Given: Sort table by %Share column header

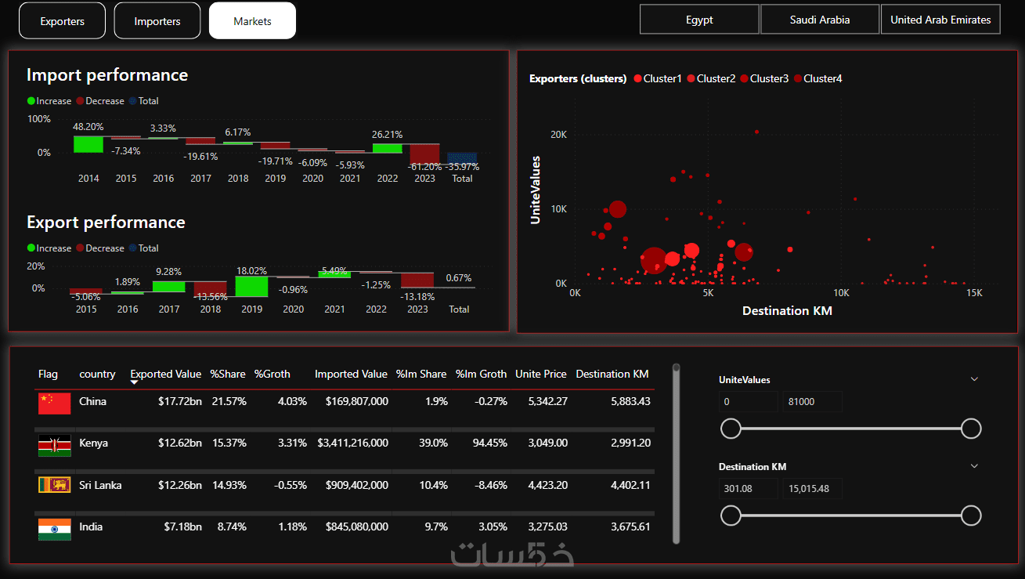Looking at the screenshot, I should click(x=228, y=375).
